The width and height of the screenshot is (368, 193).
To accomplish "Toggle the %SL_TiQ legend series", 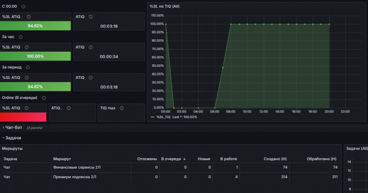I will coord(163,117).
